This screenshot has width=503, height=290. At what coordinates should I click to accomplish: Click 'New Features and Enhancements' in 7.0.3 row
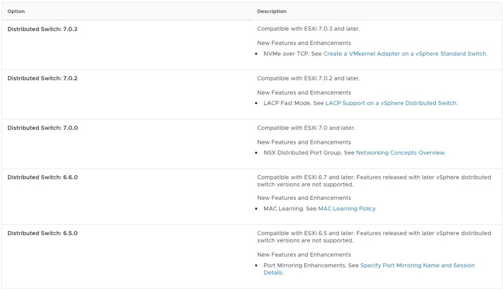pyautogui.click(x=304, y=43)
